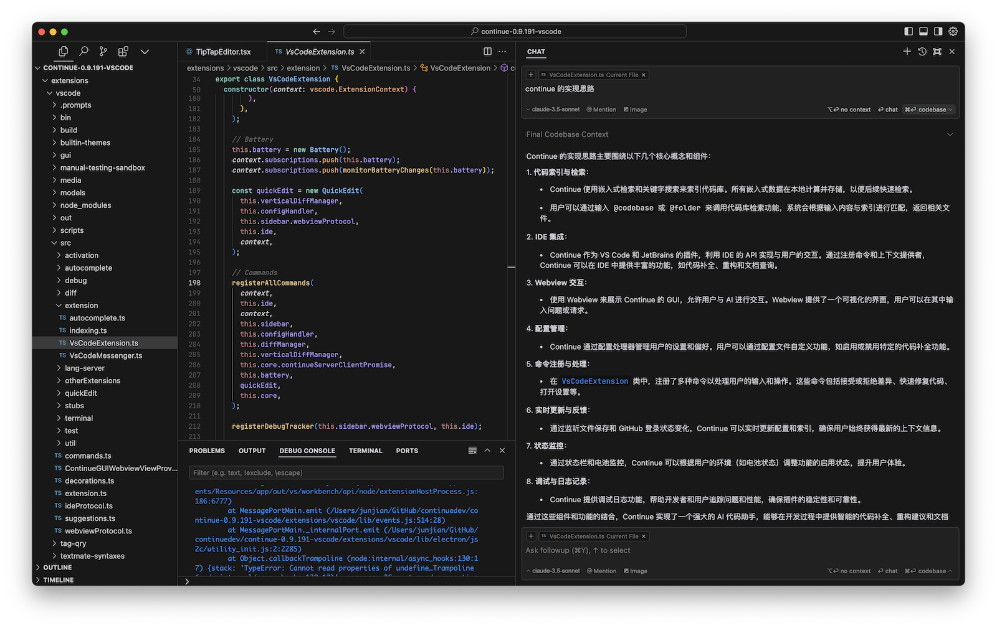Open the Source Control view icon
The image size is (997, 628).
tap(103, 52)
